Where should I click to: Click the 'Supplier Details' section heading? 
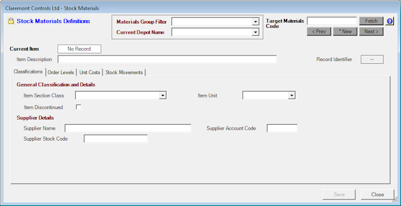coord(35,118)
